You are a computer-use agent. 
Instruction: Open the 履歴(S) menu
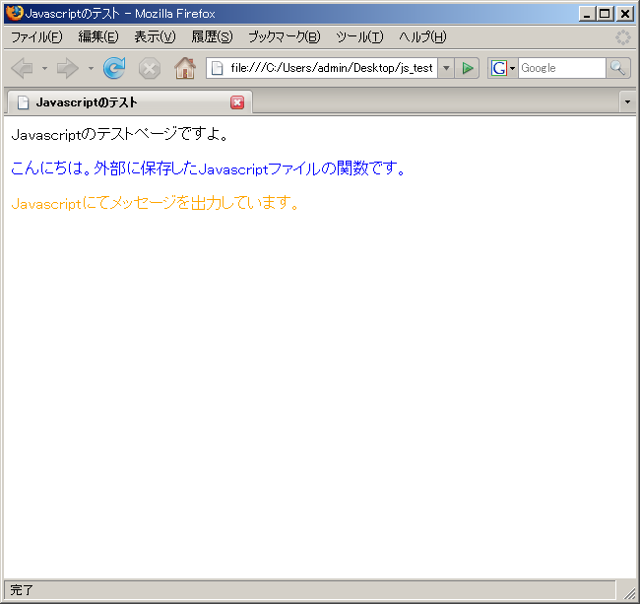[213, 37]
